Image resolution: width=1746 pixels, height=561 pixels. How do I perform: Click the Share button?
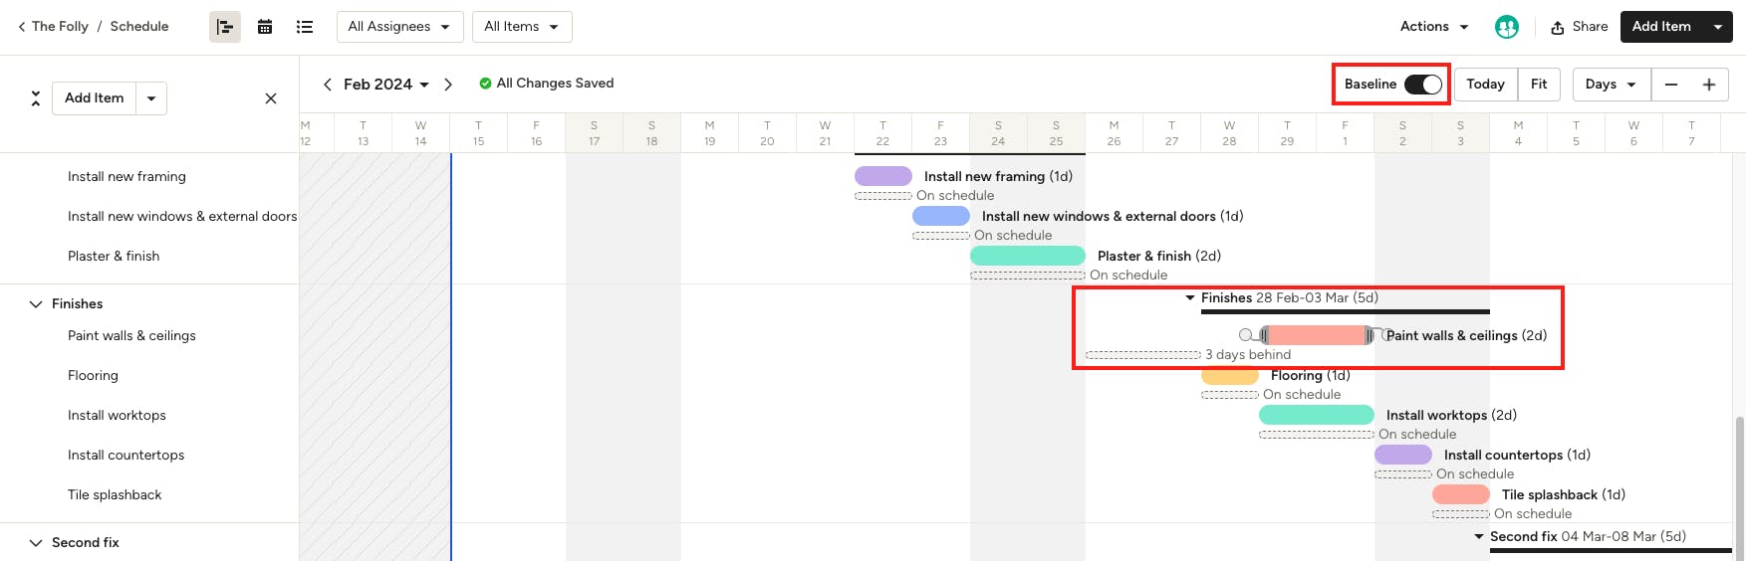(x=1580, y=27)
